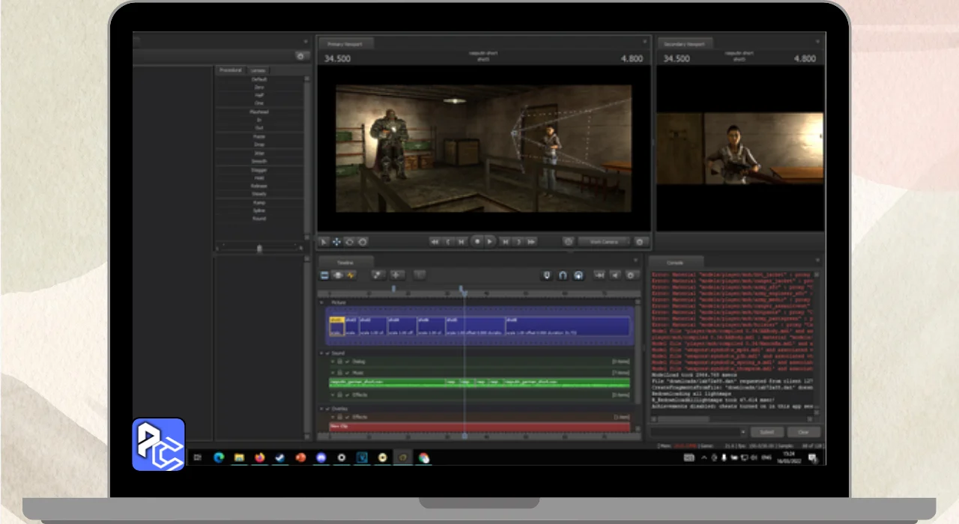Select the move manipulator tool in viewport
The image size is (959, 524).
(x=336, y=242)
